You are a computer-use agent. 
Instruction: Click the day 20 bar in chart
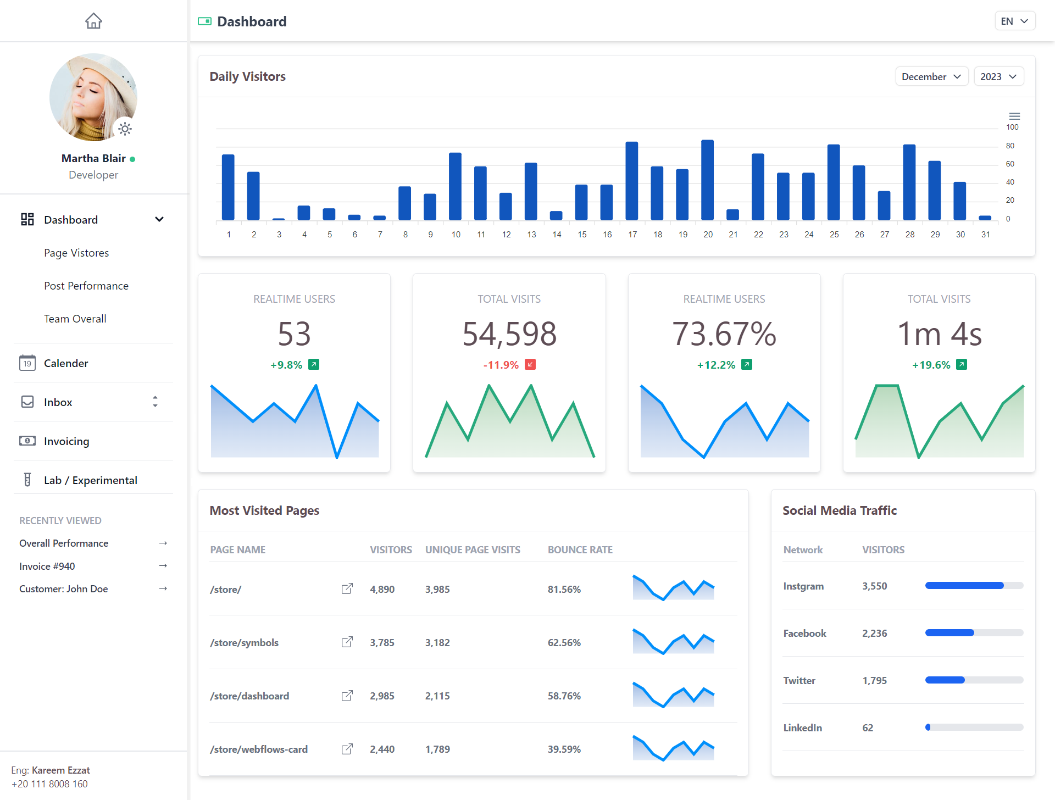pyautogui.click(x=708, y=180)
